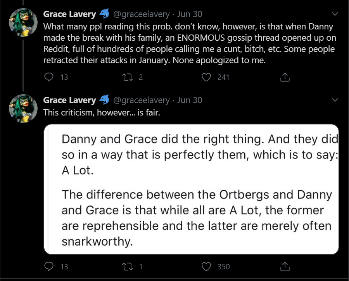Retweet the first tweet with 2 retweets
The width and height of the screenshot is (349, 281).
(128, 77)
